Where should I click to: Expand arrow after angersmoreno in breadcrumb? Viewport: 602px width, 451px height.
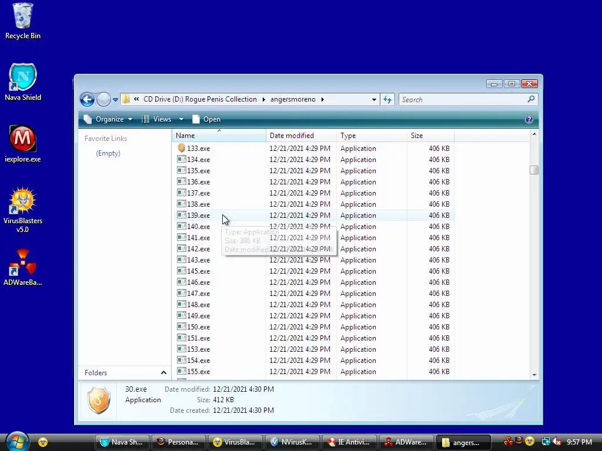pos(323,100)
